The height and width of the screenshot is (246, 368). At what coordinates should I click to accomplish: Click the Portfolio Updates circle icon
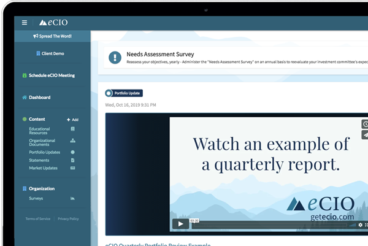(73, 152)
